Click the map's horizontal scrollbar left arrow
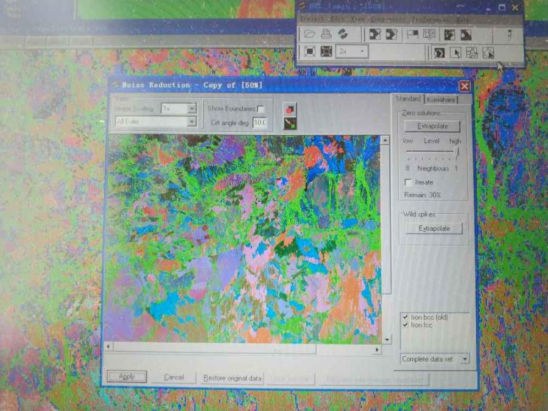The height and width of the screenshot is (411, 548). (109, 346)
